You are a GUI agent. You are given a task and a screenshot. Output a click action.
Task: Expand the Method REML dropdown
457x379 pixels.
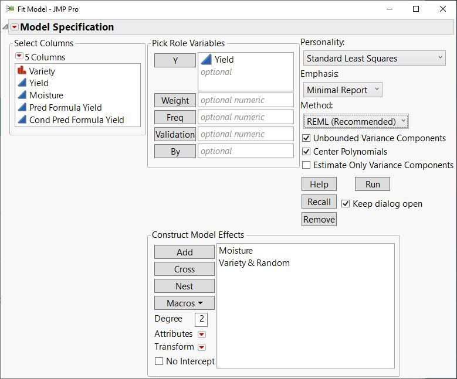tap(356, 121)
